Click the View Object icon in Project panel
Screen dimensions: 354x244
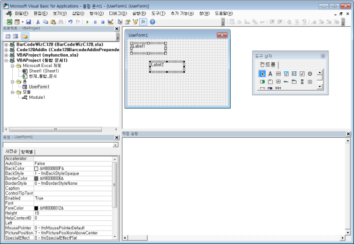click(16, 37)
